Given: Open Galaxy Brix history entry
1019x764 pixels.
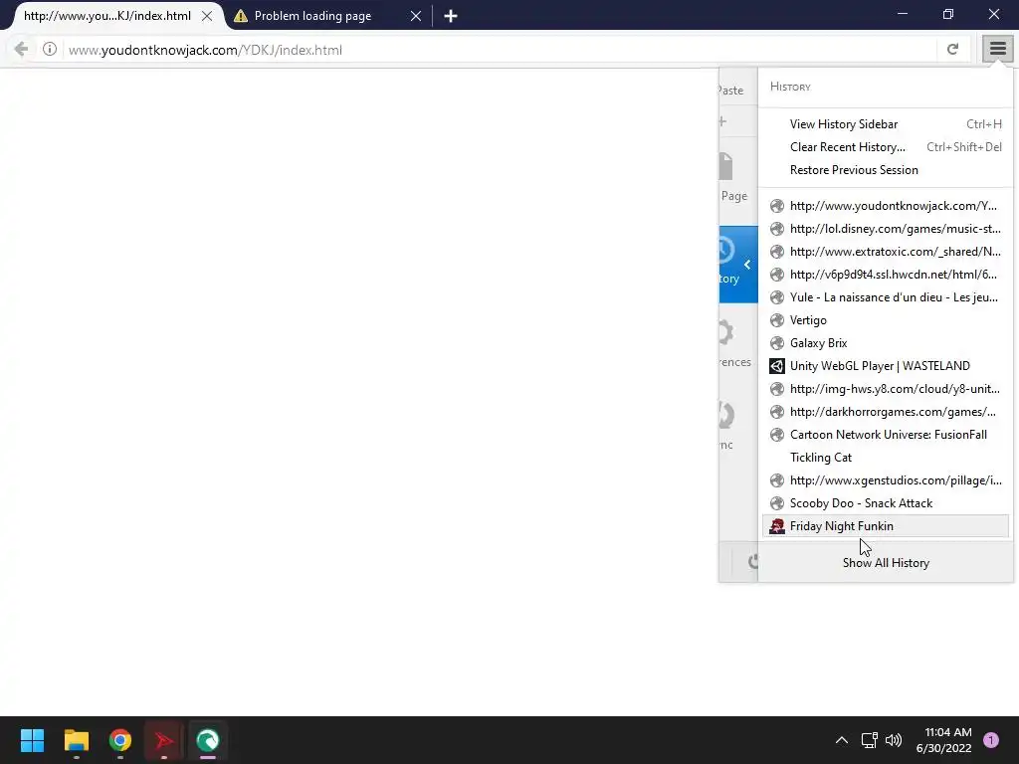Looking at the screenshot, I should click(885, 343).
